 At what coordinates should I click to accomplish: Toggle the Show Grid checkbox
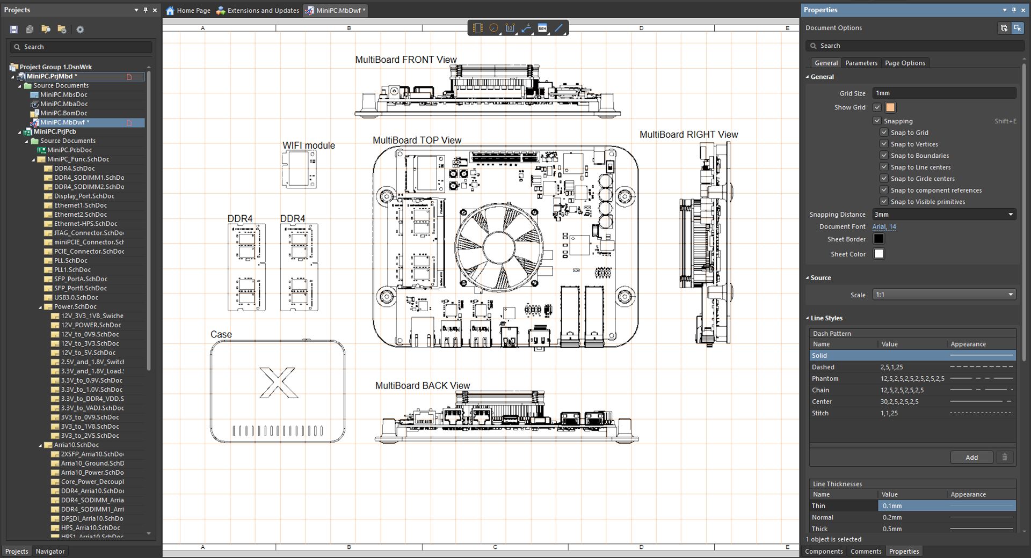877,107
